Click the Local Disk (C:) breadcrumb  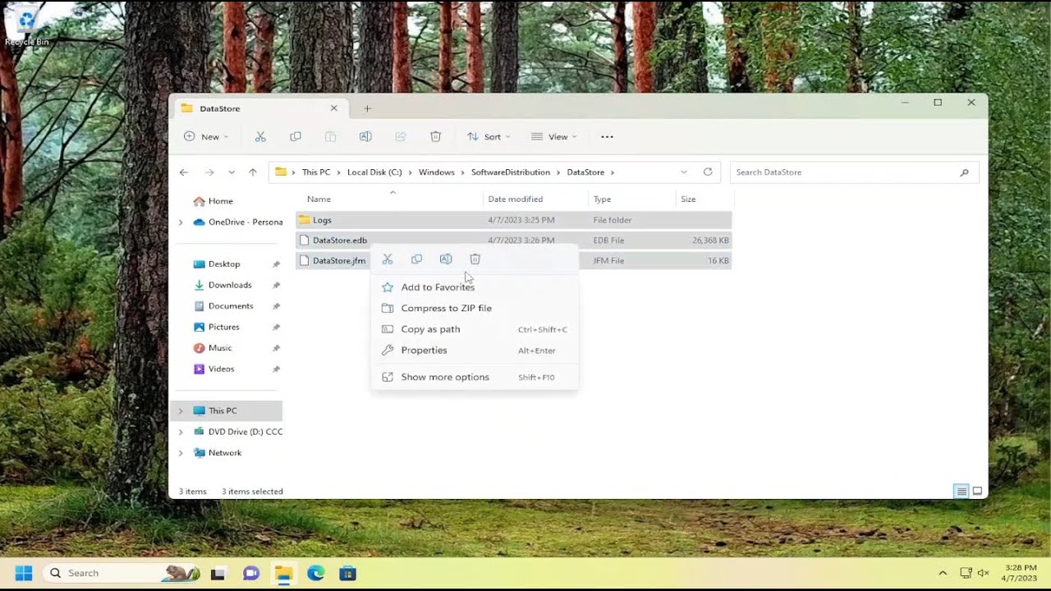tap(374, 172)
